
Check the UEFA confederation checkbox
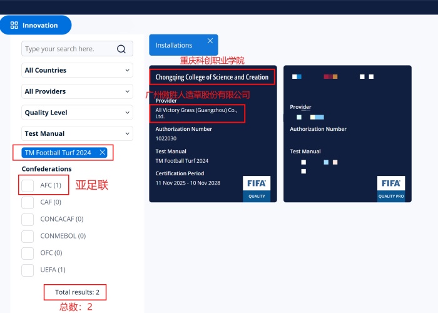(28, 270)
